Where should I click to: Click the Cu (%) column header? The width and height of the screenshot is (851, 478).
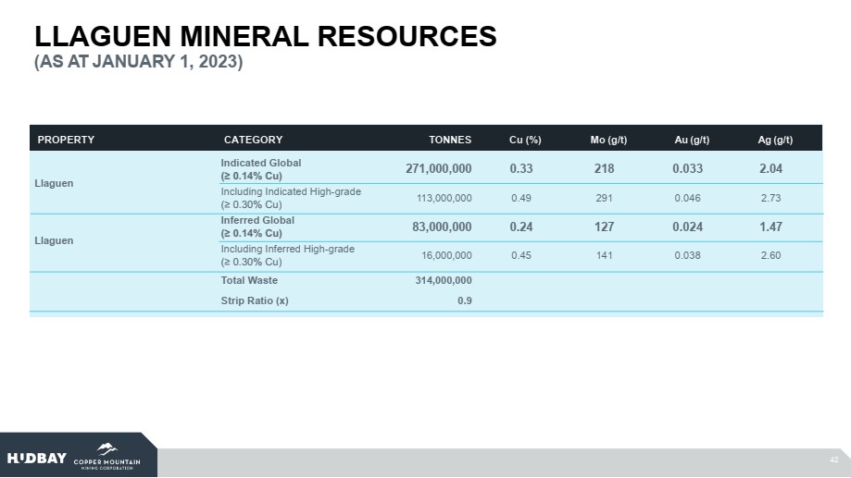point(525,140)
